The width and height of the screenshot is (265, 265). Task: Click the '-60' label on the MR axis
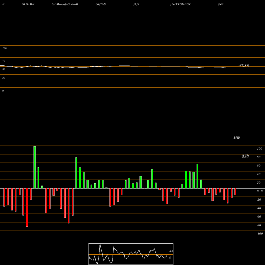pos(259,217)
